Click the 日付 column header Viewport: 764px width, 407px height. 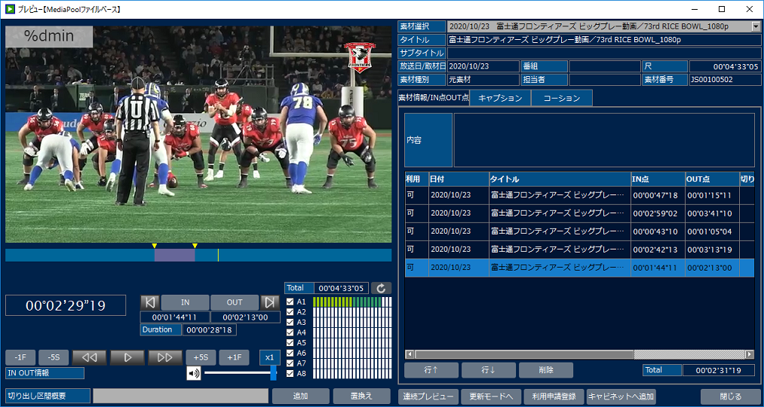point(459,179)
